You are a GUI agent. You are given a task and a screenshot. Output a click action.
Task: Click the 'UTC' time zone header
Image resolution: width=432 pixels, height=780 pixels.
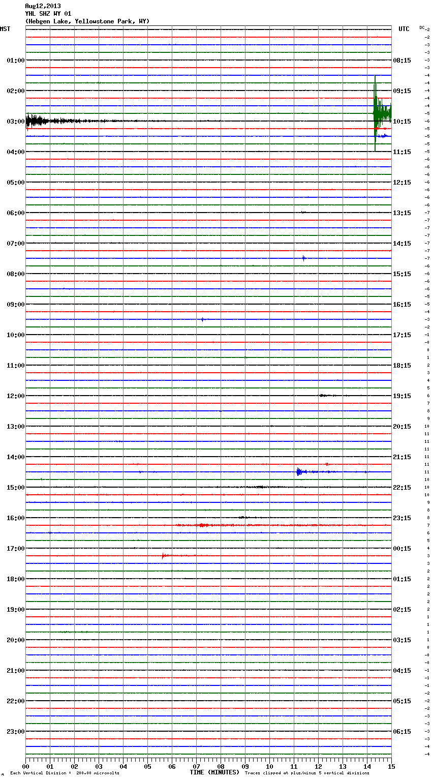point(404,29)
